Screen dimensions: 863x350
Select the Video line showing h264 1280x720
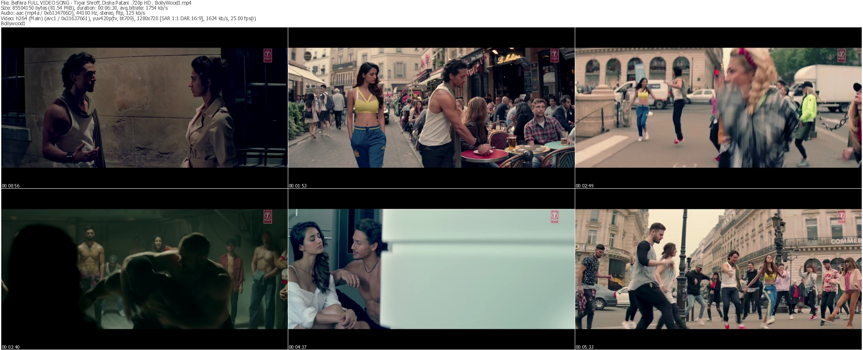coord(129,18)
